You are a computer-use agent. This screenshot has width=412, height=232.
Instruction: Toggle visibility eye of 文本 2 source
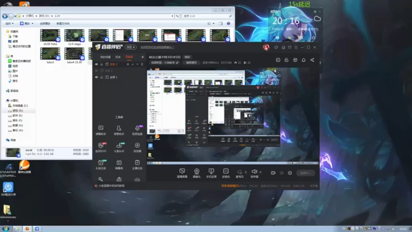(96, 64)
